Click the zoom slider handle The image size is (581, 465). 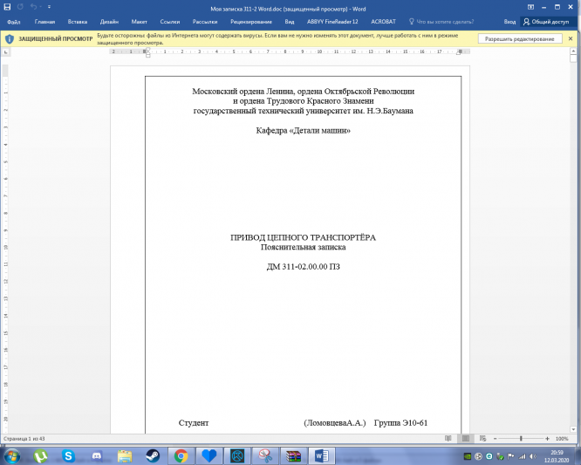click(x=521, y=439)
